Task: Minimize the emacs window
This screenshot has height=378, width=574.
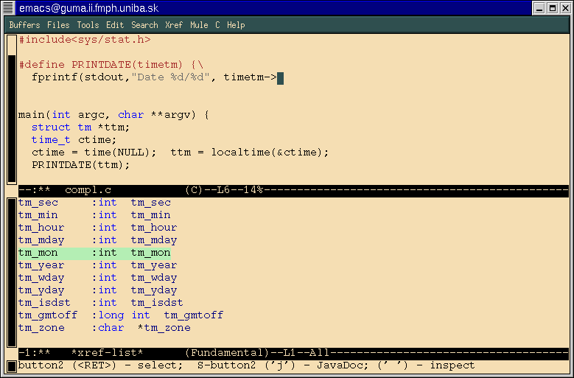Action: pyautogui.click(x=539, y=8)
